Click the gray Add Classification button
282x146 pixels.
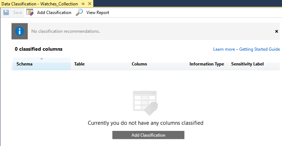(148, 135)
